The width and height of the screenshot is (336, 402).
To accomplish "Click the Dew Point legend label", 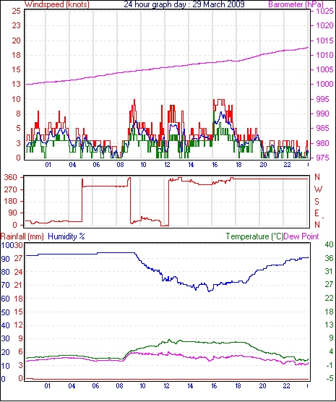I will click(301, 236).
